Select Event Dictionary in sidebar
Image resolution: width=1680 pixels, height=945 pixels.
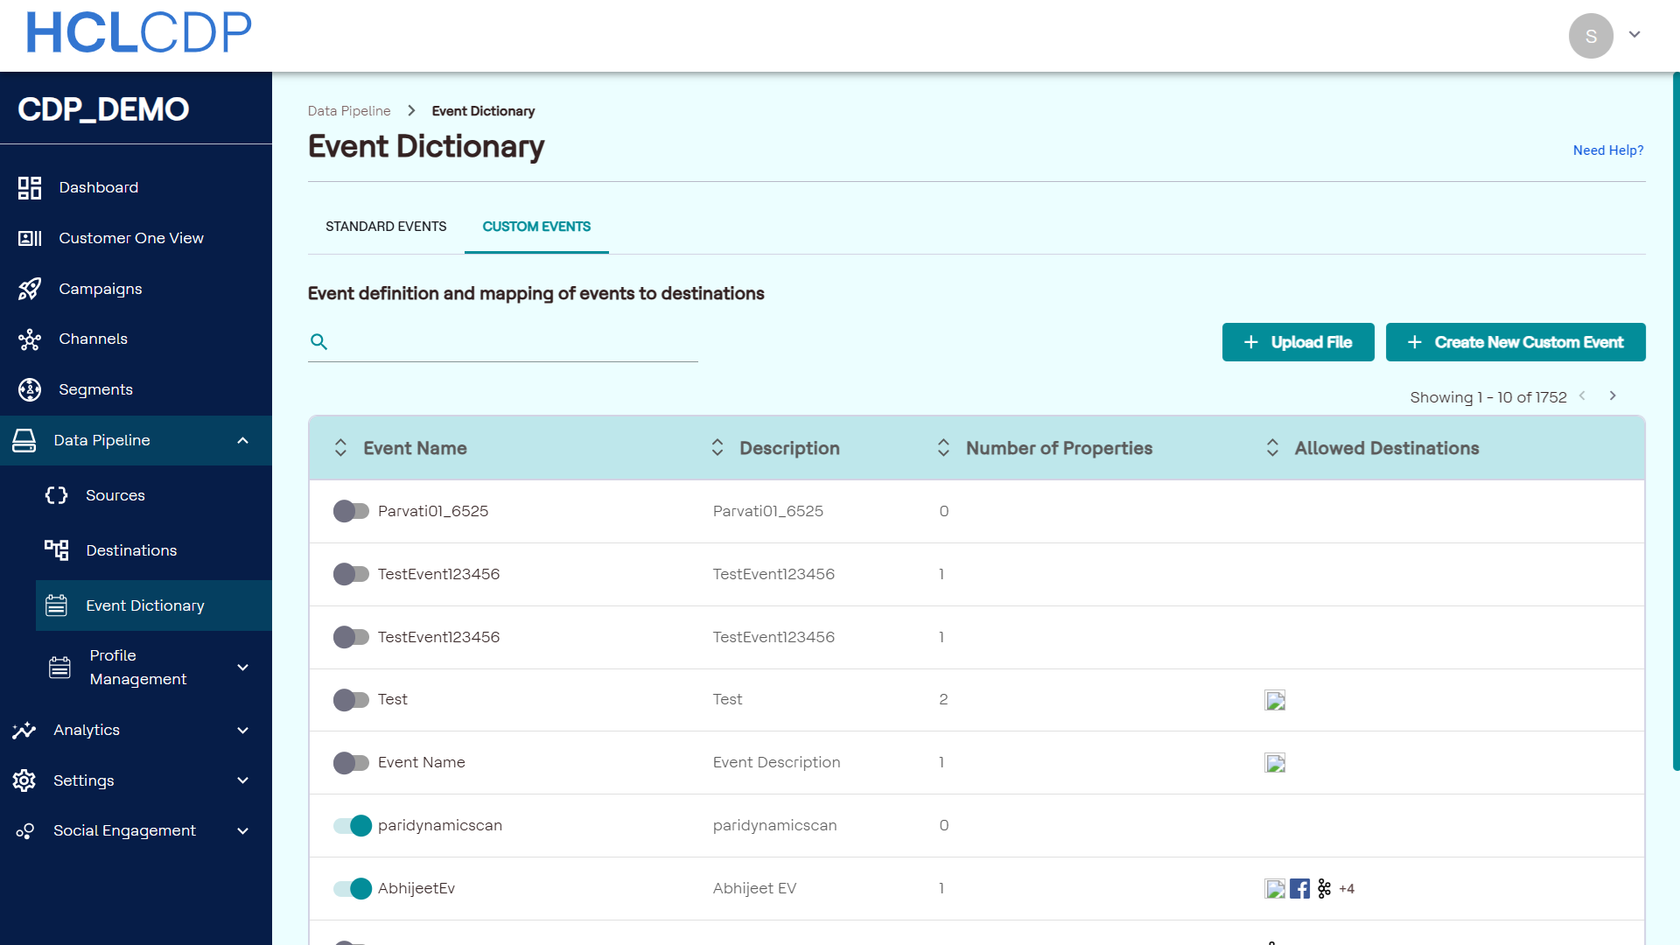(145, 605)
